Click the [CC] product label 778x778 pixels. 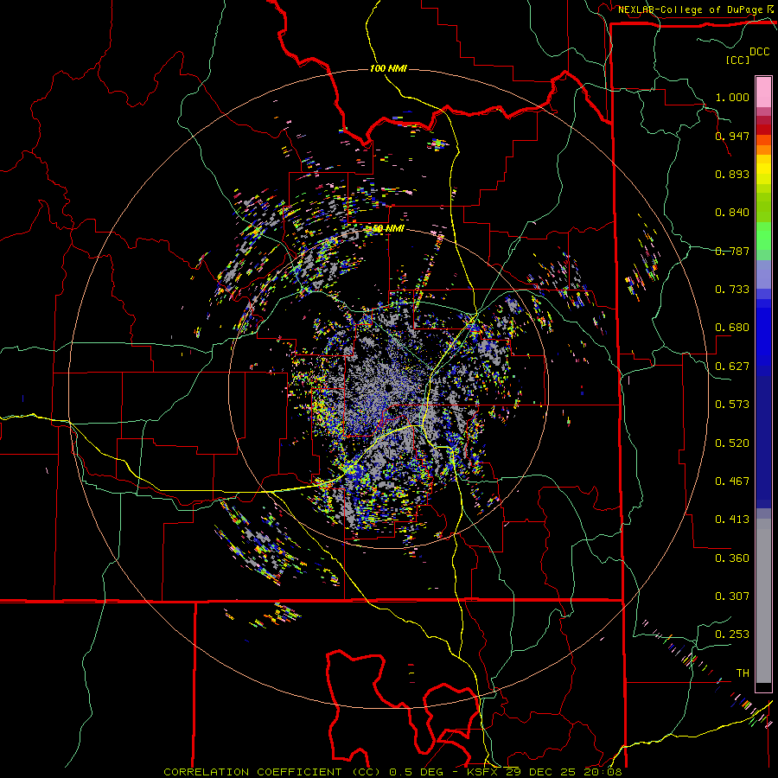coord(737,60)
